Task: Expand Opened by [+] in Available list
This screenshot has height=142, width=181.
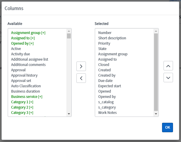Action: click(x=22, y=43)
